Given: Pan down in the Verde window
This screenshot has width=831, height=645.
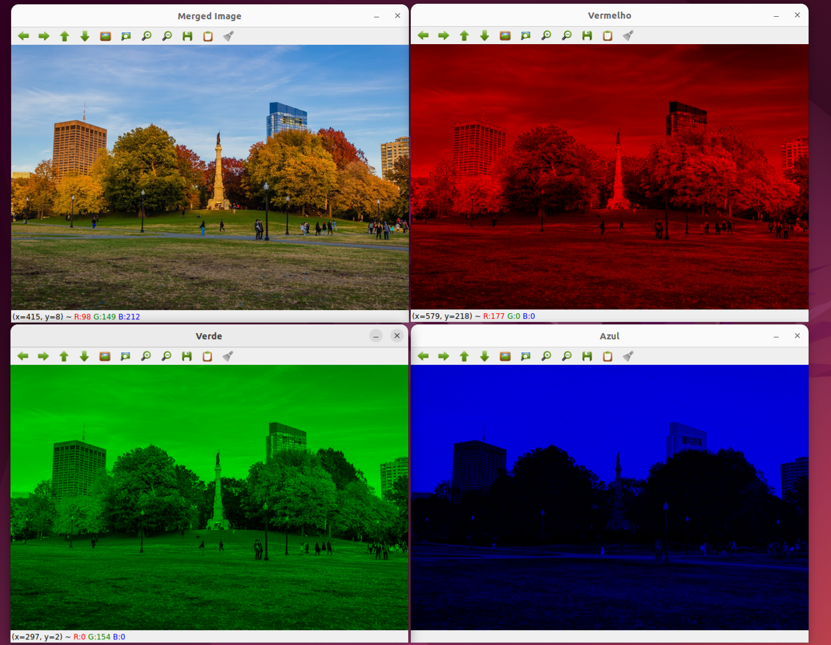Looking at the screenshot, I should [85, 356].
